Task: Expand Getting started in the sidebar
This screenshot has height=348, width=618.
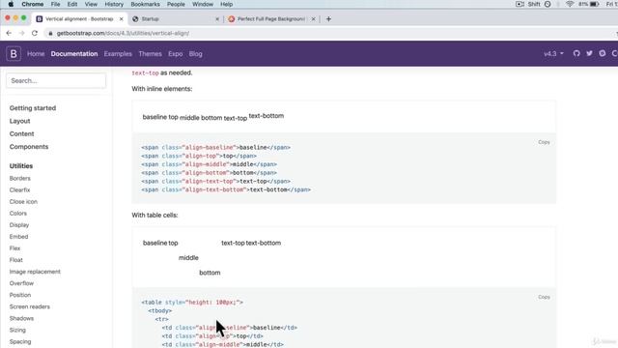Action: click(x=33, y=108)
